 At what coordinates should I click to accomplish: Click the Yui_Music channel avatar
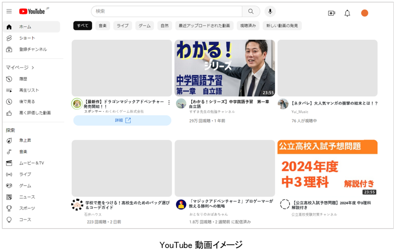coord(283,104)
